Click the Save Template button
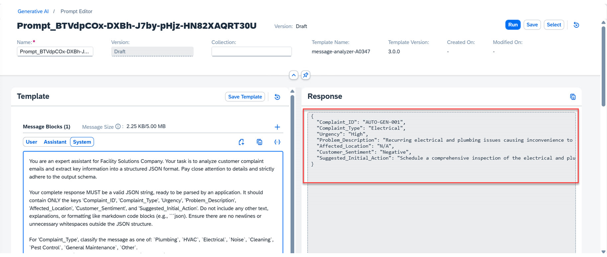The width and height of the screenshot is (607, 257). click(x=245, y=97)
